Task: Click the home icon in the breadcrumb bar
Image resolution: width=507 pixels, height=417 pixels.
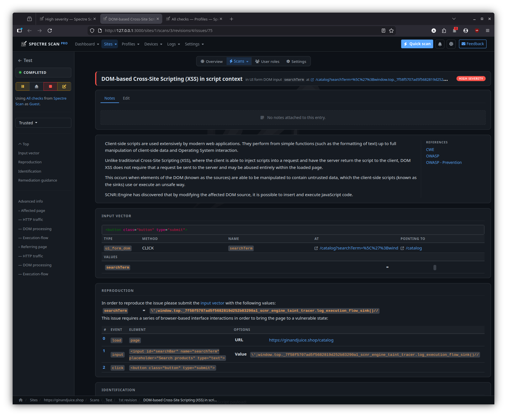Action: (x=21, y=400)
